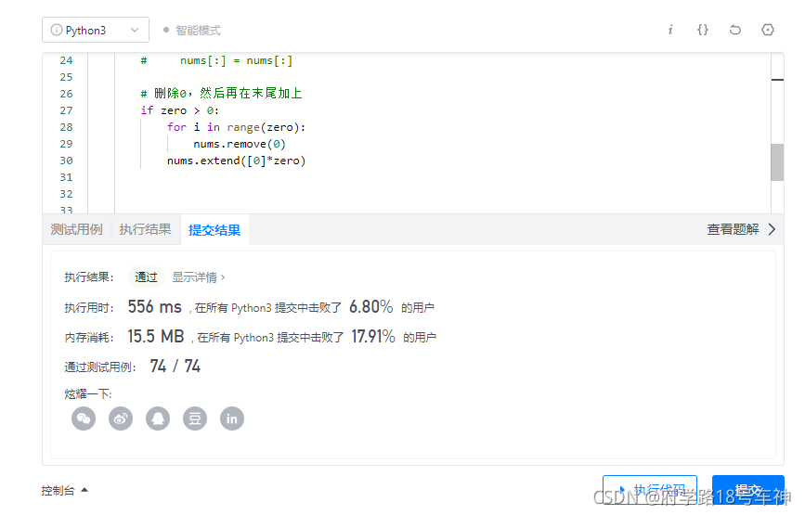Click the 6.80% runtime percentile
Screen dimensions: 805x515
[x=370, y=307]
